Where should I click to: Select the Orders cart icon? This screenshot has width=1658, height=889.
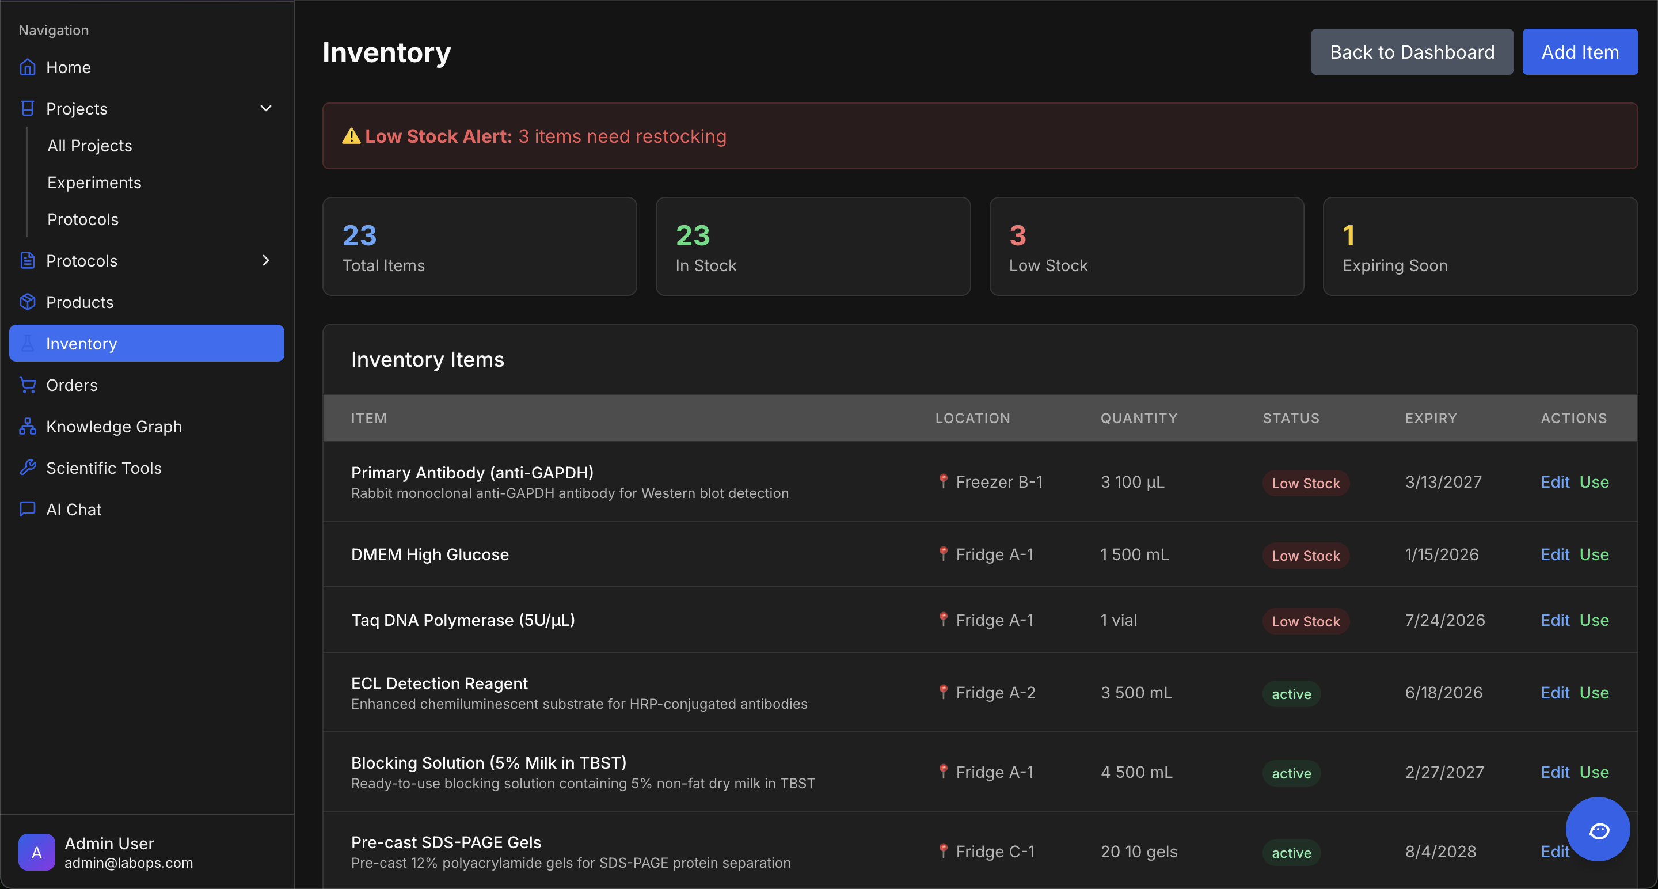pyautogui.click(x=28, y=384)
